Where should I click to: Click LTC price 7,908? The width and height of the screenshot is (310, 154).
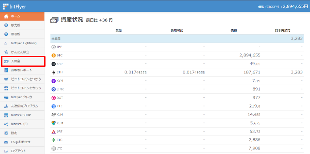[x=254, y=148]
